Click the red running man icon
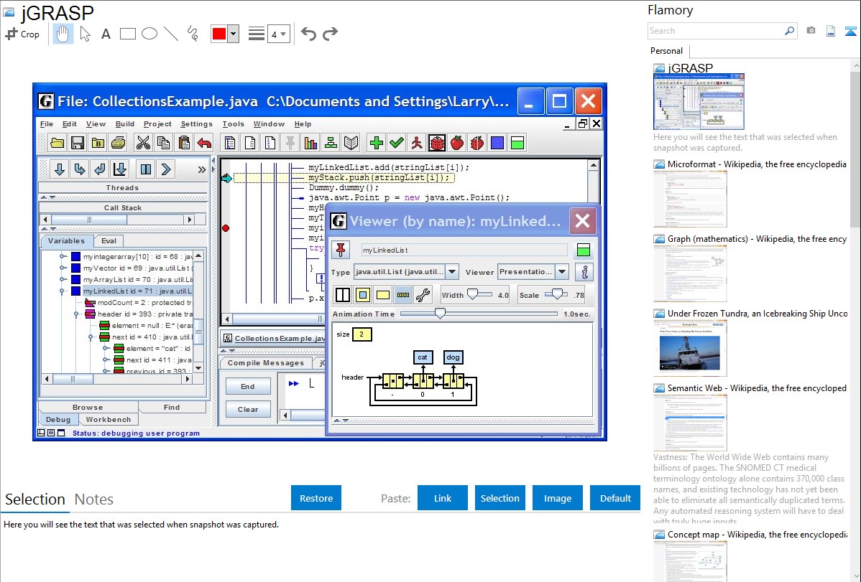 [417, 144]
